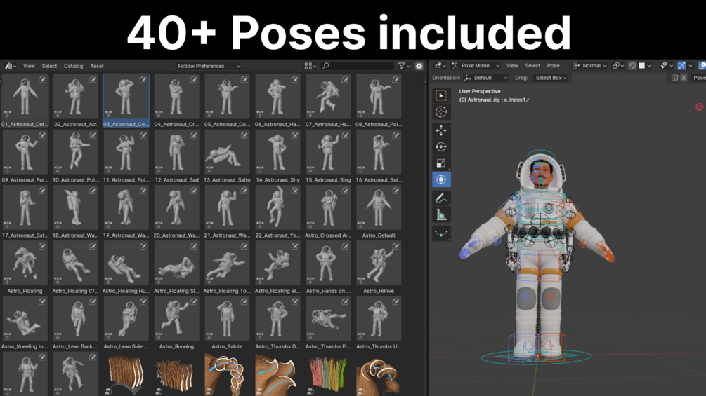Open asset browser settings gear

tap(419, 66)
